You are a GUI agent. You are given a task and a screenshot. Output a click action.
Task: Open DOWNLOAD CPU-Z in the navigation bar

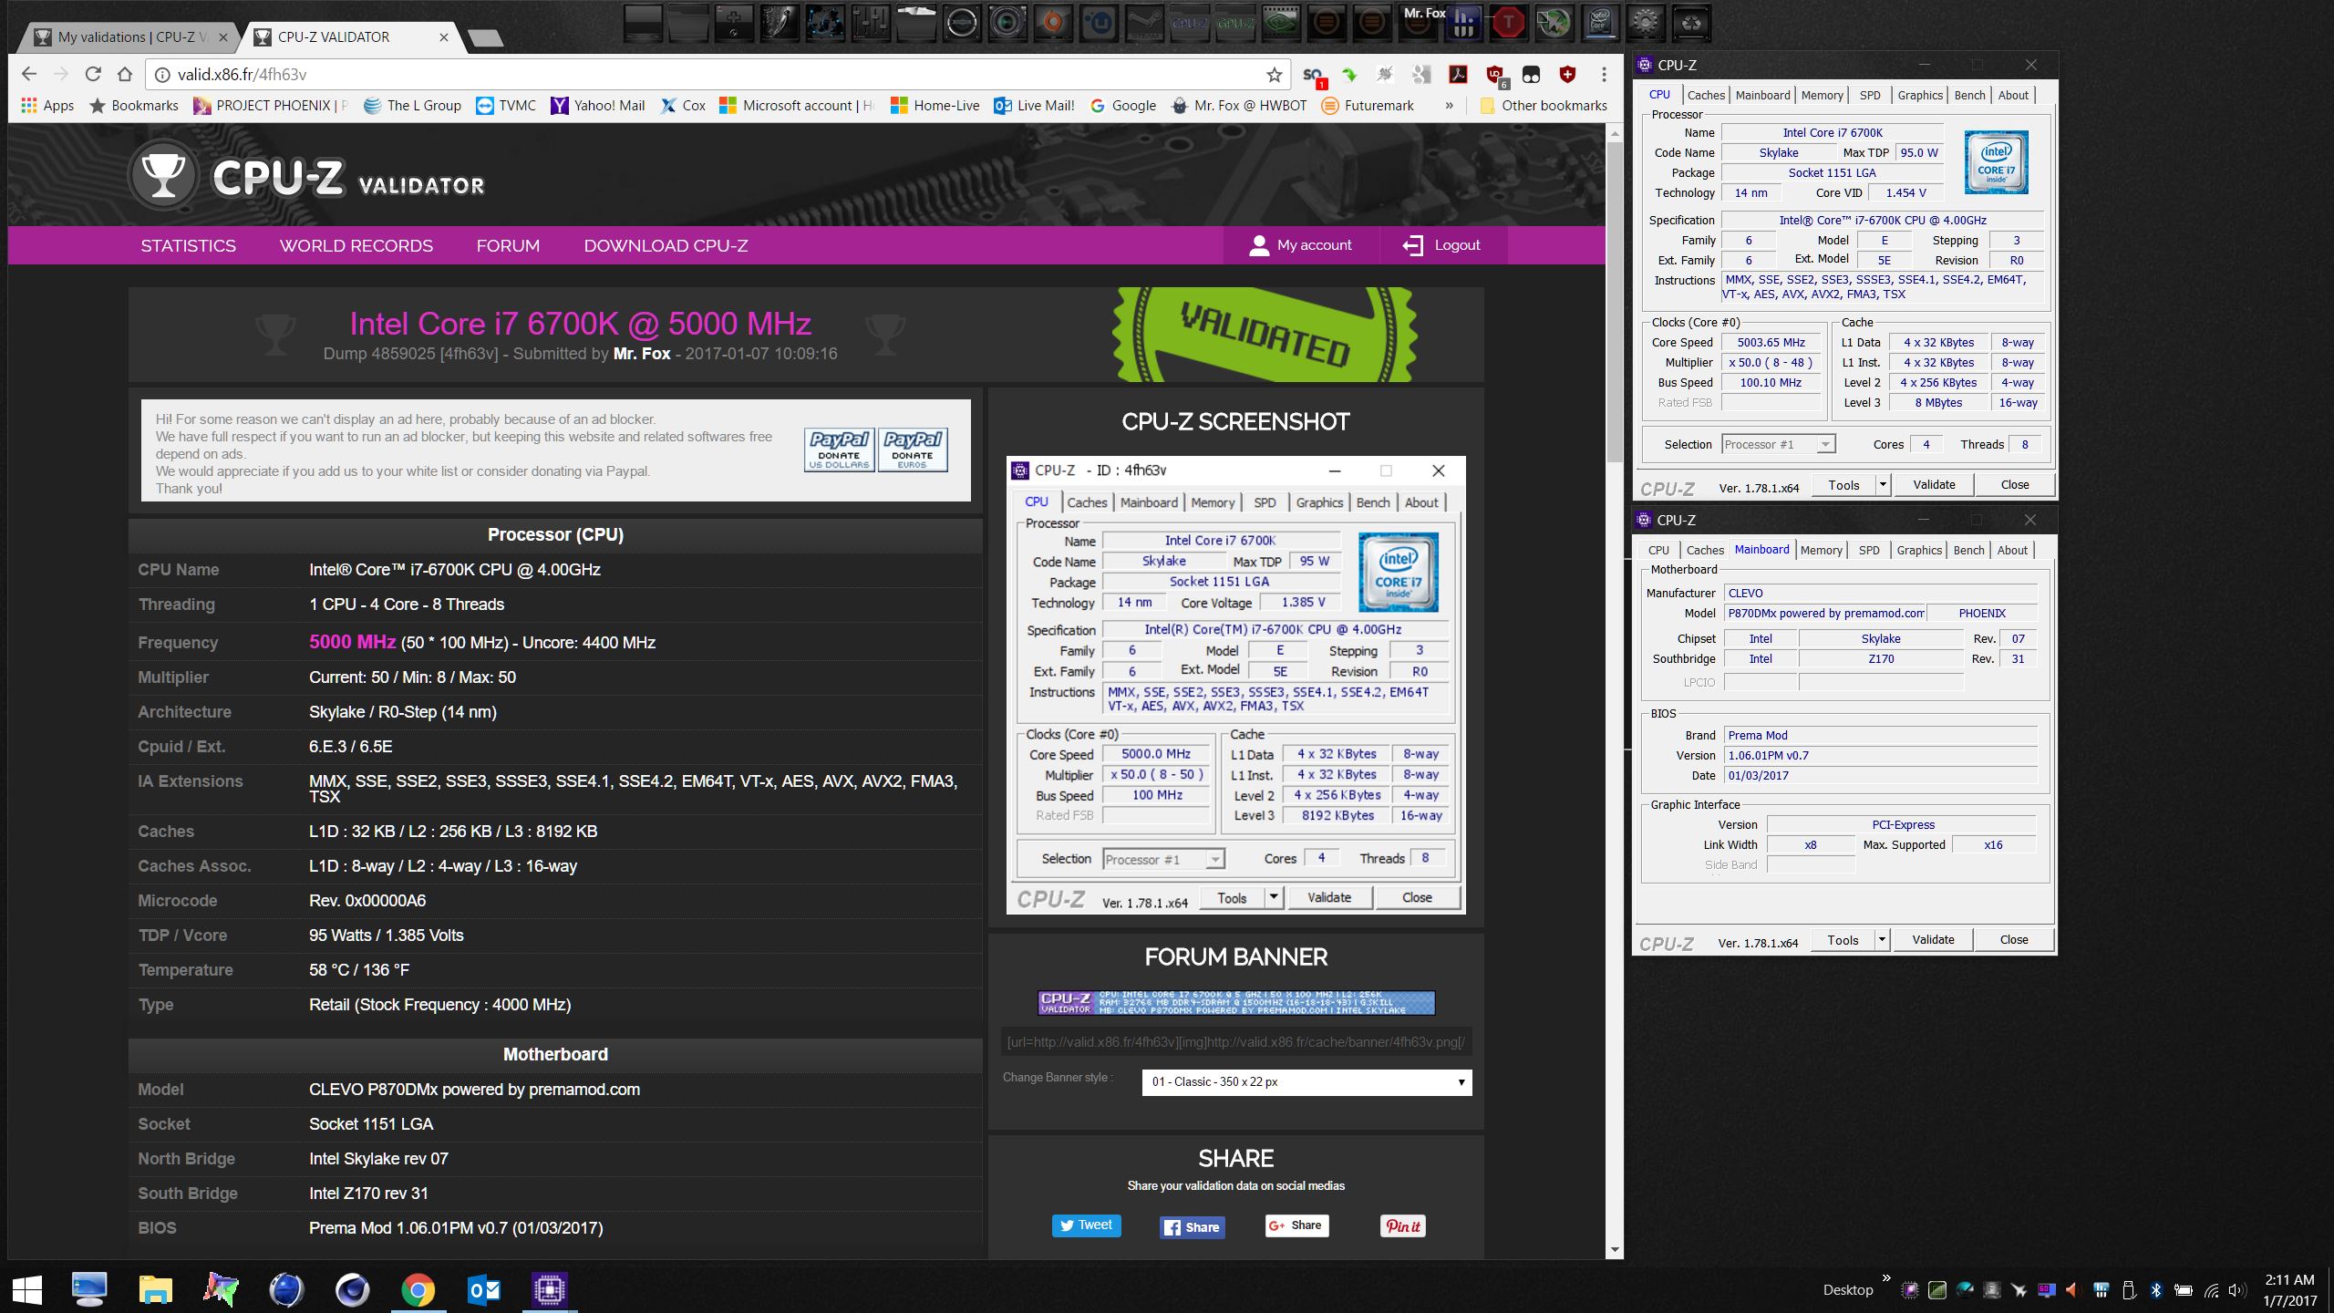click(x=666, y=245)
